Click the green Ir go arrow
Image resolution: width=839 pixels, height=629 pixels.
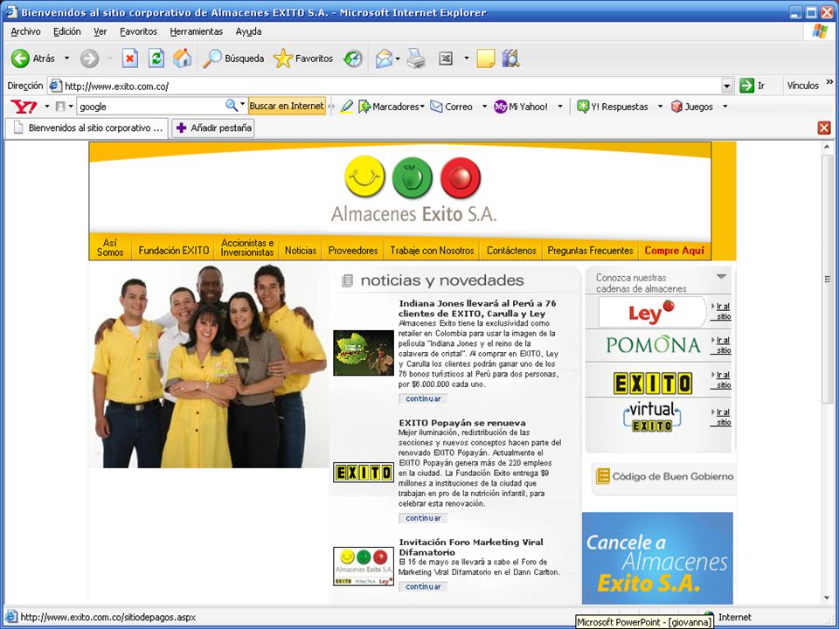(x=746, y=86)
